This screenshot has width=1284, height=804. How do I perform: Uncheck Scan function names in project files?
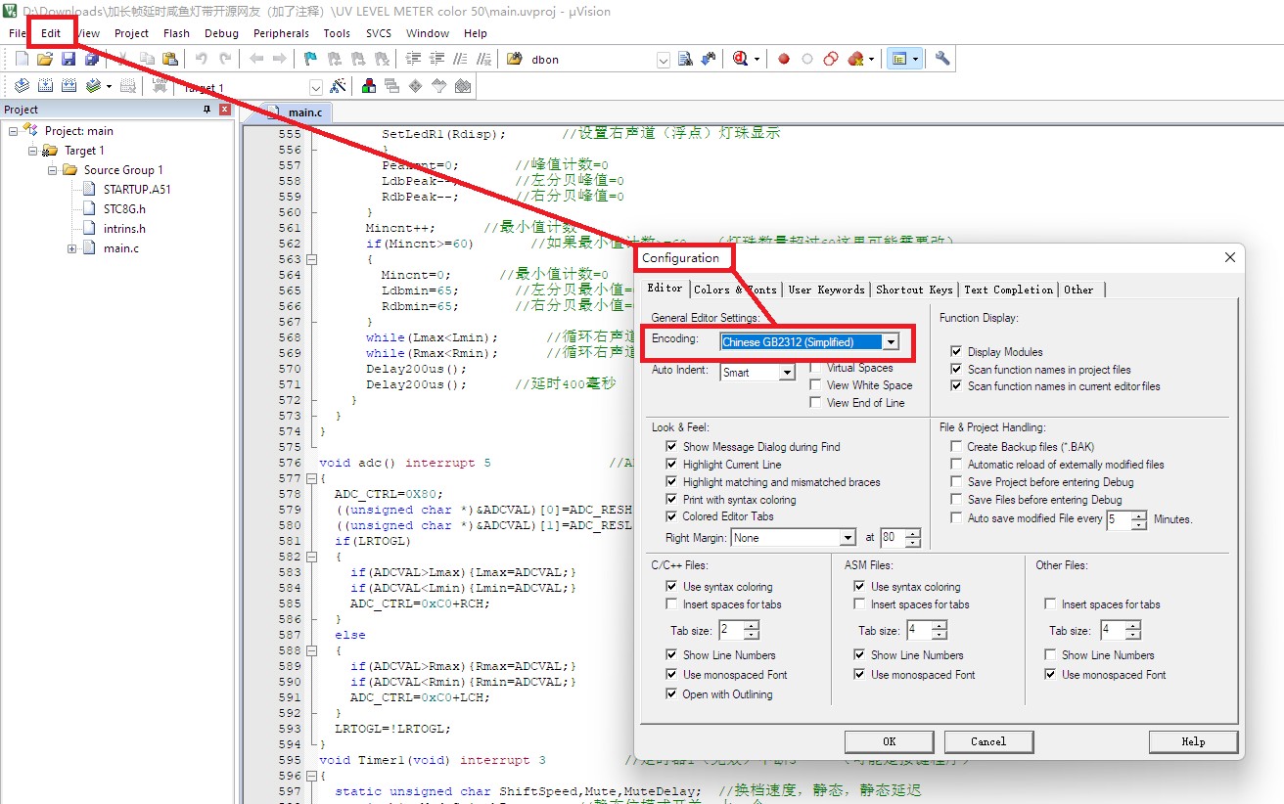click(x=956, y=369)
